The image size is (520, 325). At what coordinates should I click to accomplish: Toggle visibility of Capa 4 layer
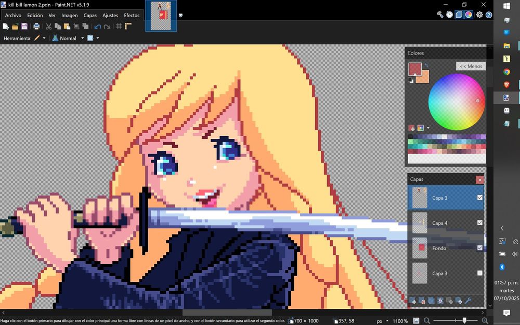[479, 223]
